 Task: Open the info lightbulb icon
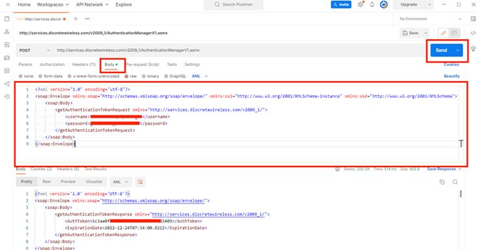[x=473, y=49]
